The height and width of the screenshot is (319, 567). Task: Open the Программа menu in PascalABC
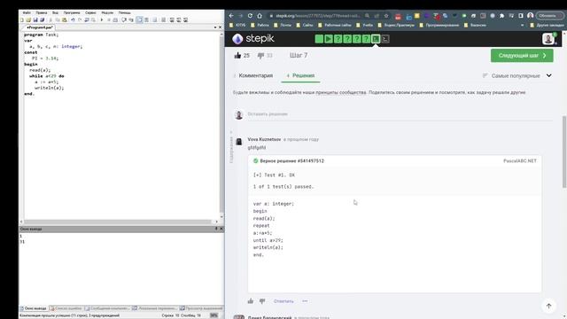pyautogui.click(x=72, y=12)
